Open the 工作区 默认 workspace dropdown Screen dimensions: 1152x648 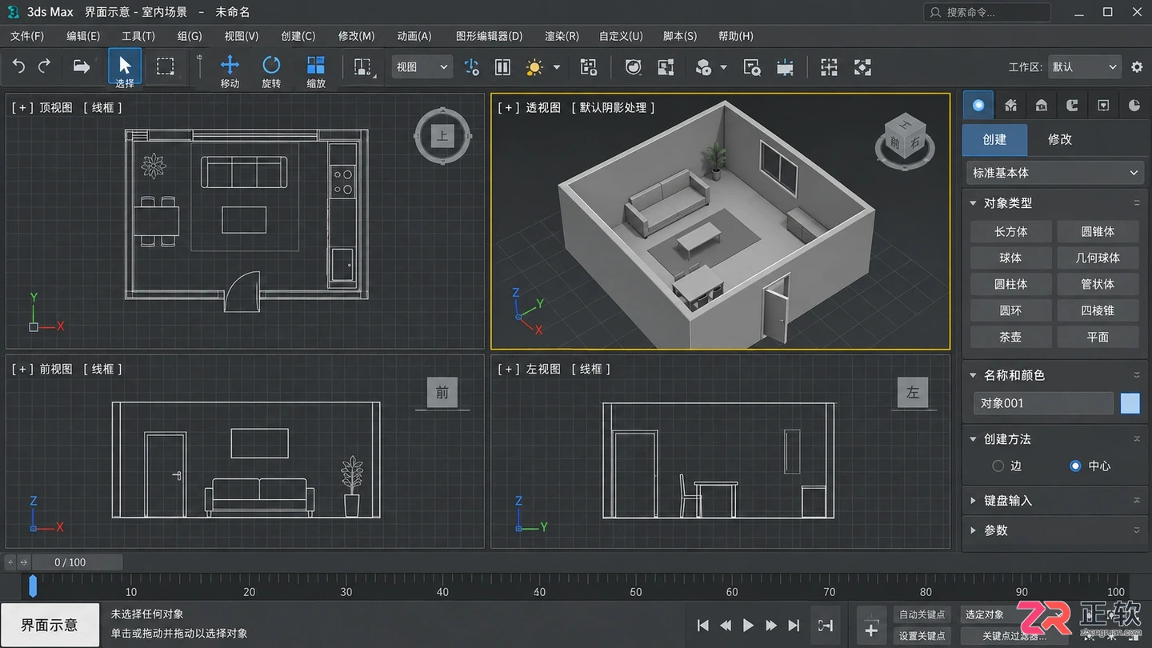click(1084, 67)
